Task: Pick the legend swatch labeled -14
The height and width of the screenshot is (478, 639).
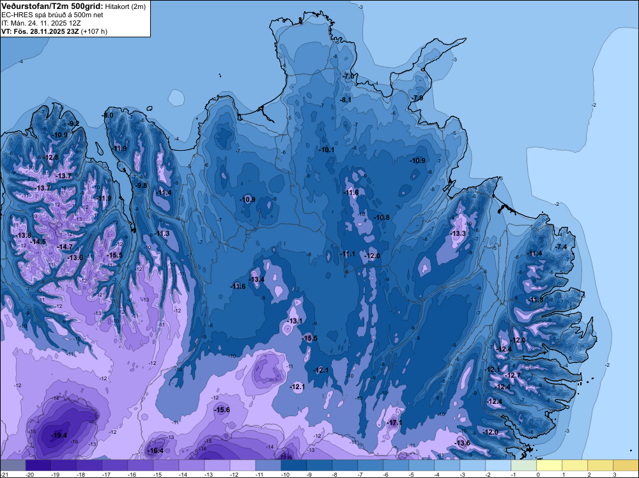Action: [192, 465]
